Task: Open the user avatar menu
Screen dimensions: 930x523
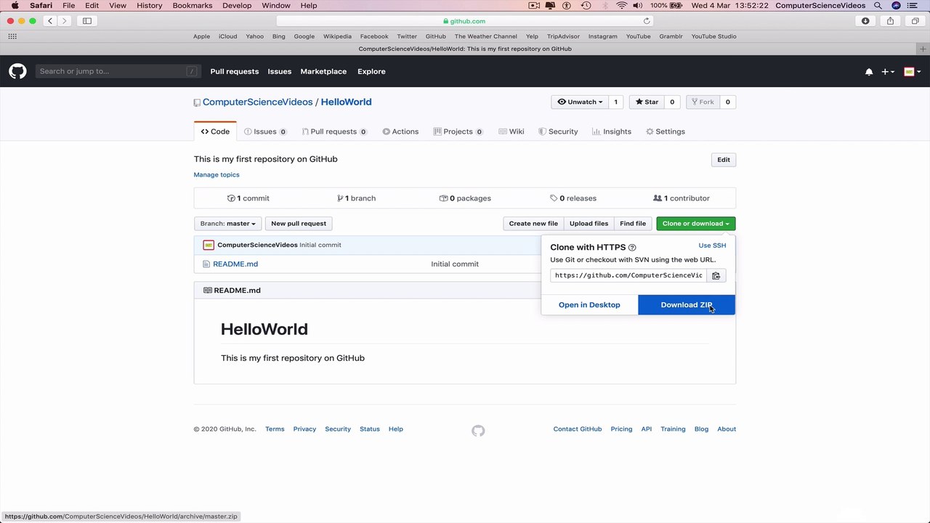Action: click(x=912, y=72)
